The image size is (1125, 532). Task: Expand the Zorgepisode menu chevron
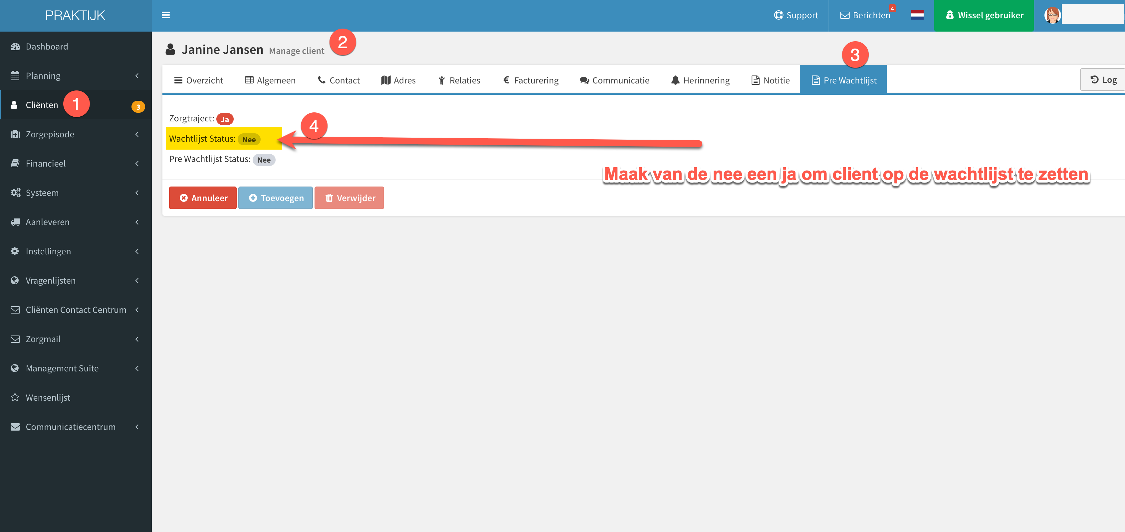click(x=137, y=134)
